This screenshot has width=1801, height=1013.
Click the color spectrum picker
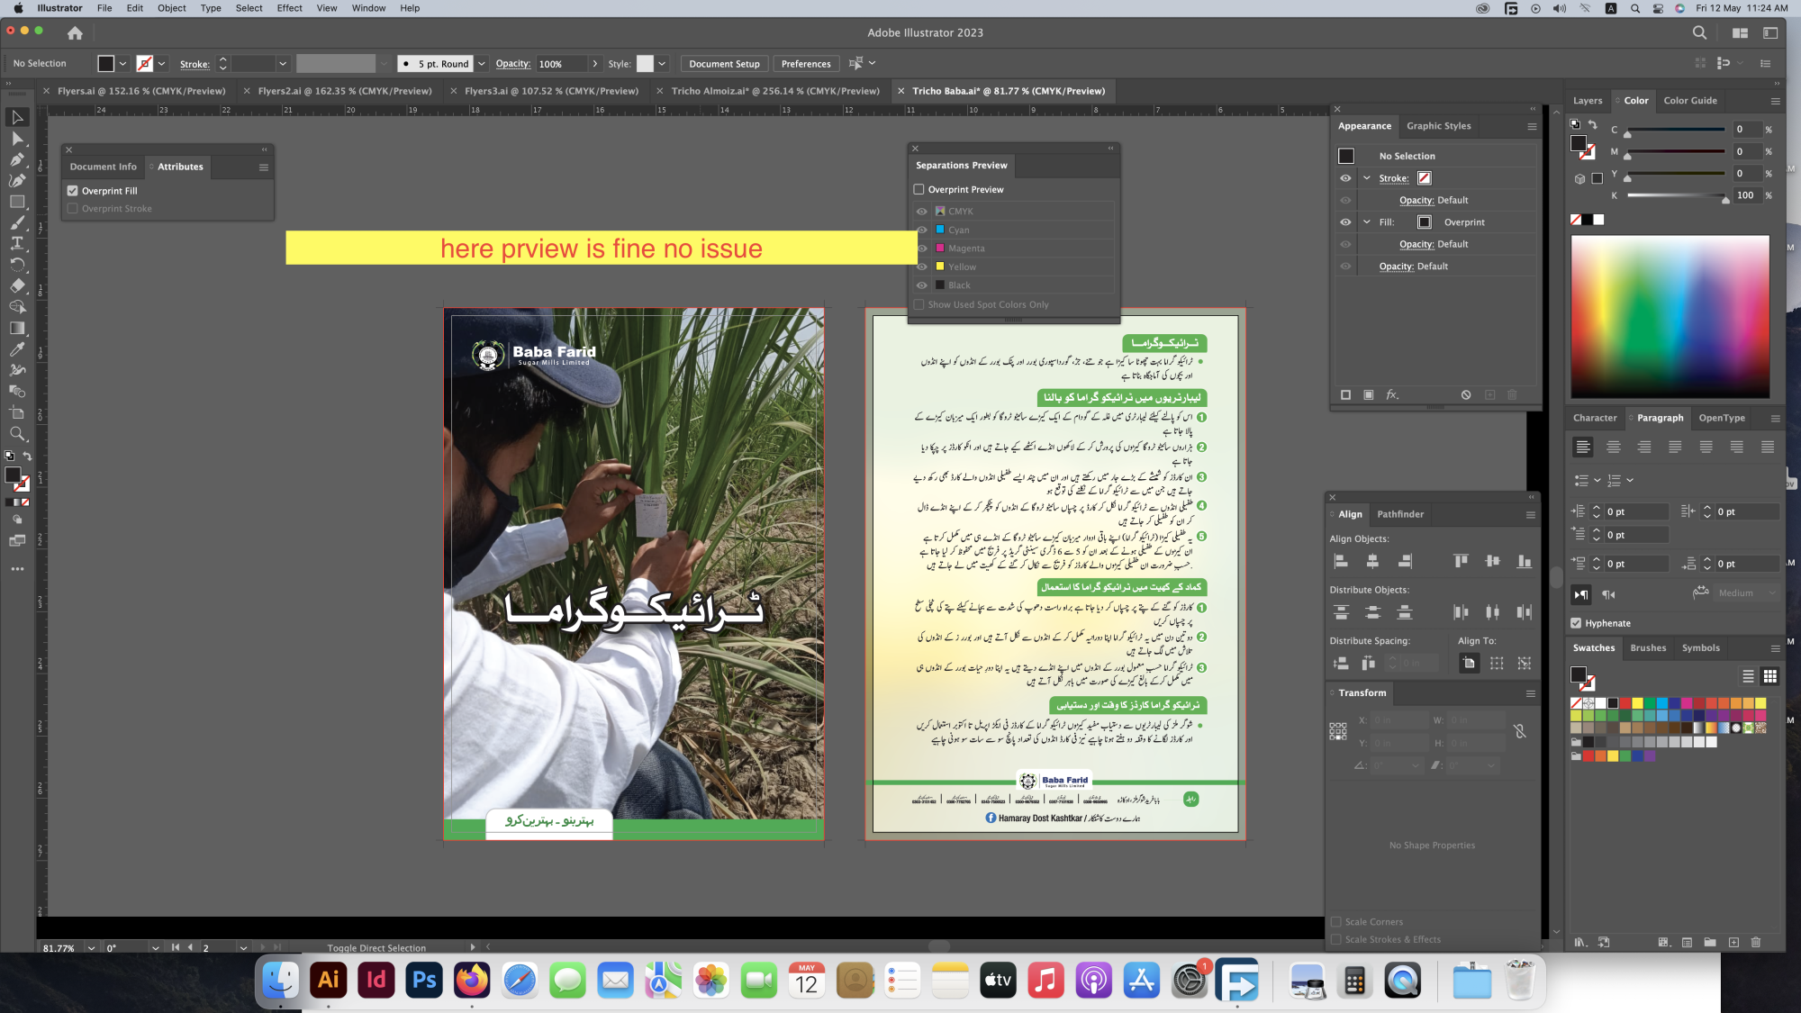pos(1670,315)
